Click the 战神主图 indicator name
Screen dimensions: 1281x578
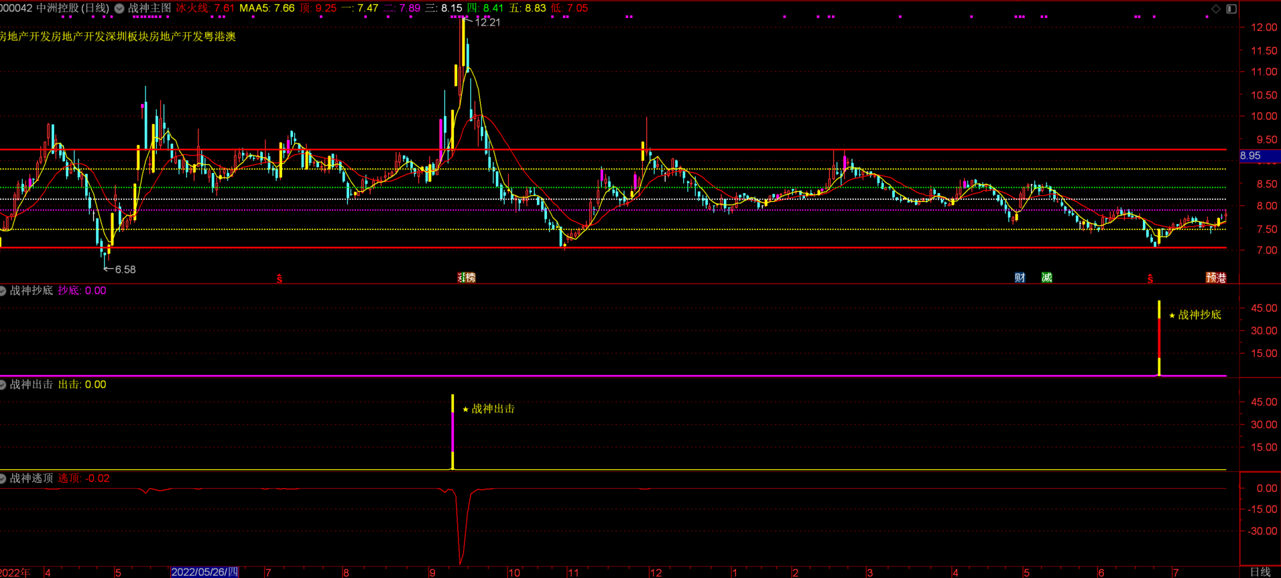coord(149,8)
